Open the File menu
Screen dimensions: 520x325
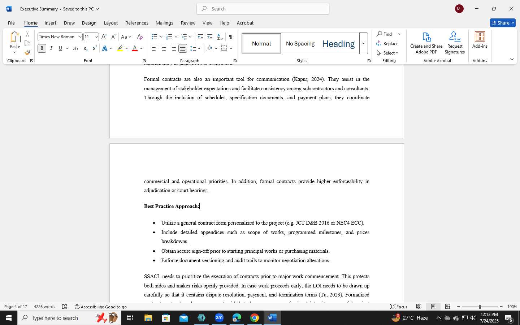(x=11, y=23)
